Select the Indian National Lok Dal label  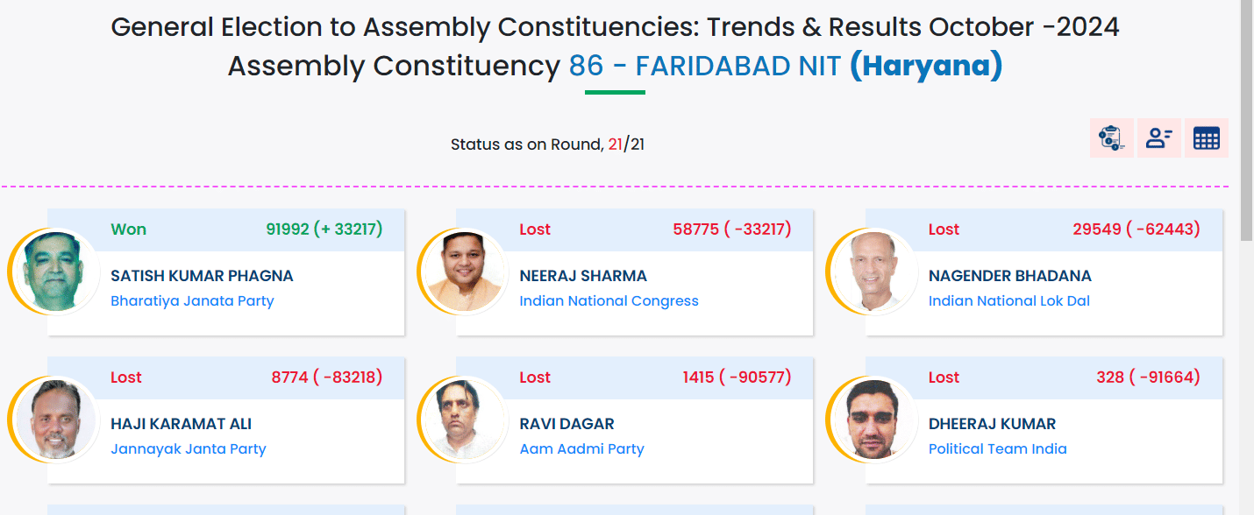coord(1008,301)
